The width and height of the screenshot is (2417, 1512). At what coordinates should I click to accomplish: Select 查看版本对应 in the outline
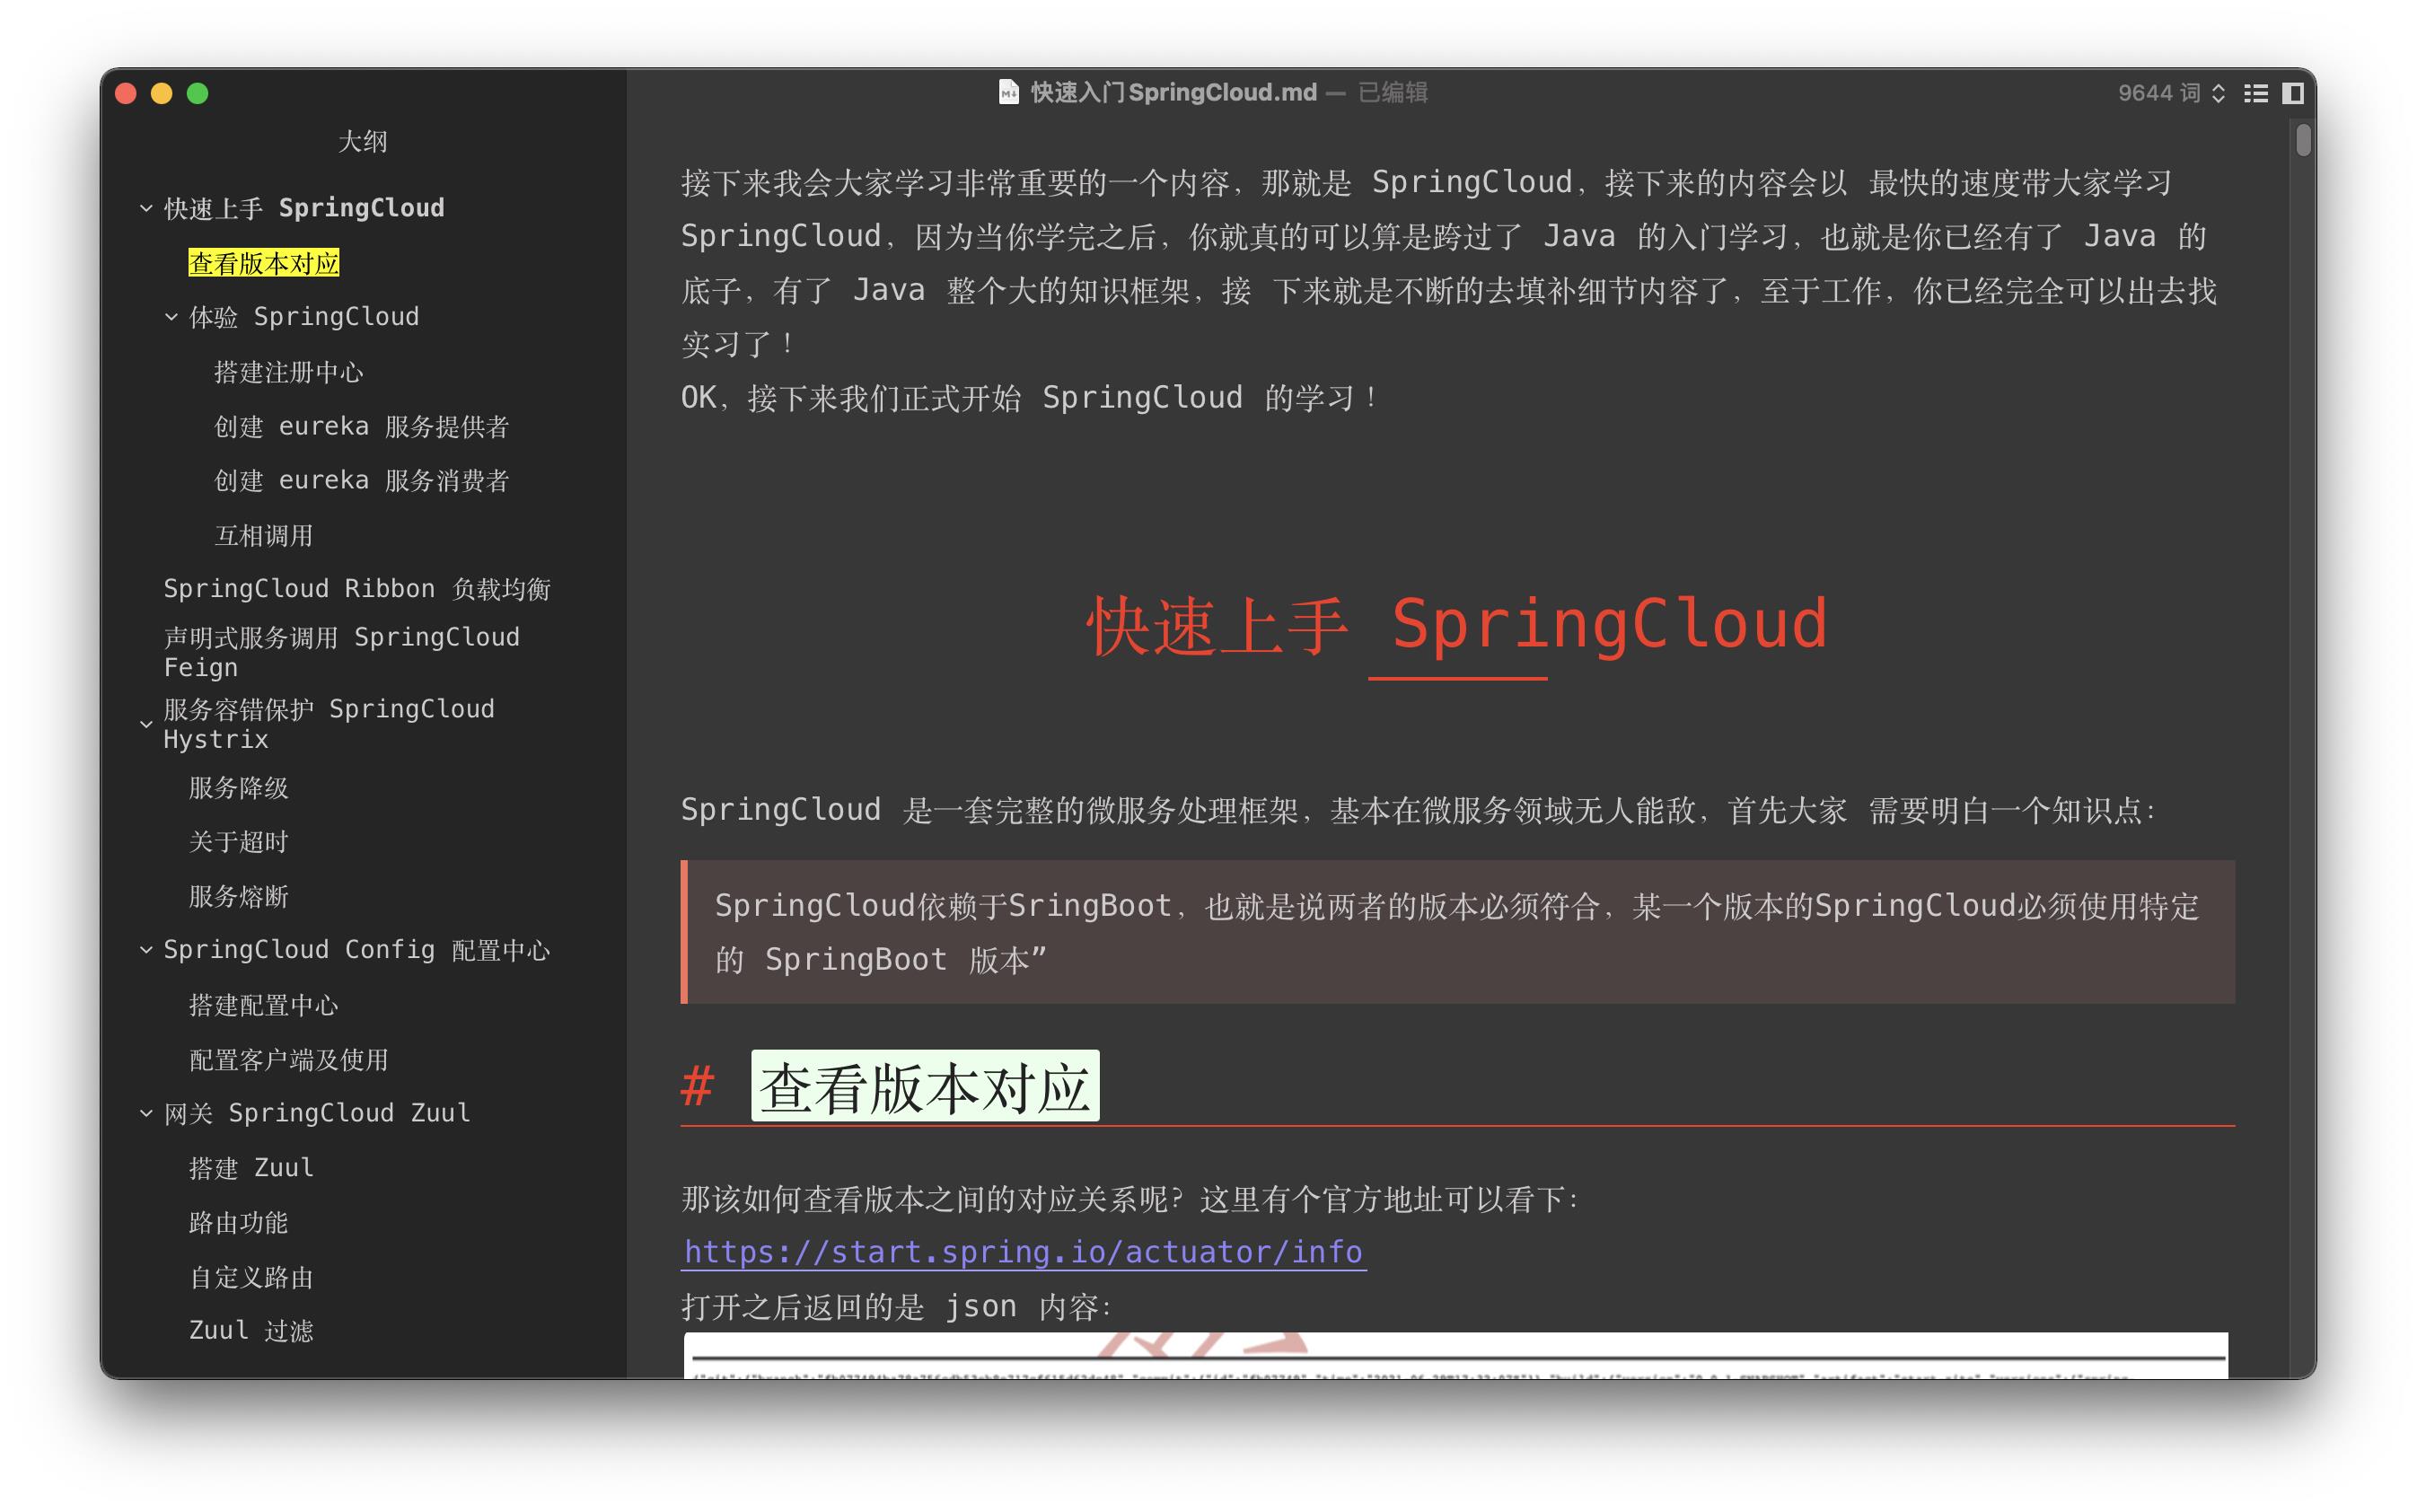tap(264, 263)
